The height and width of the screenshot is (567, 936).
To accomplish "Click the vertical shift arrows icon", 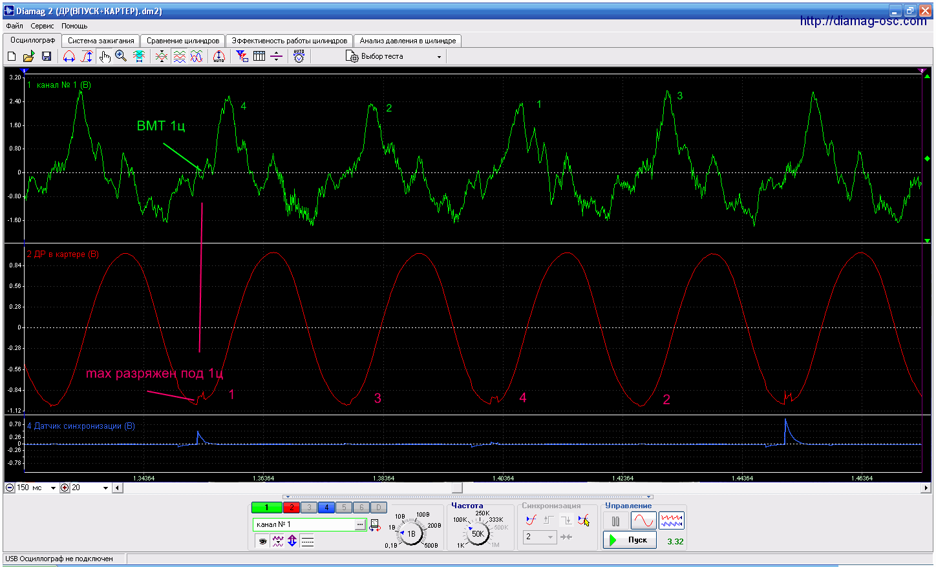I will point(292,541).
